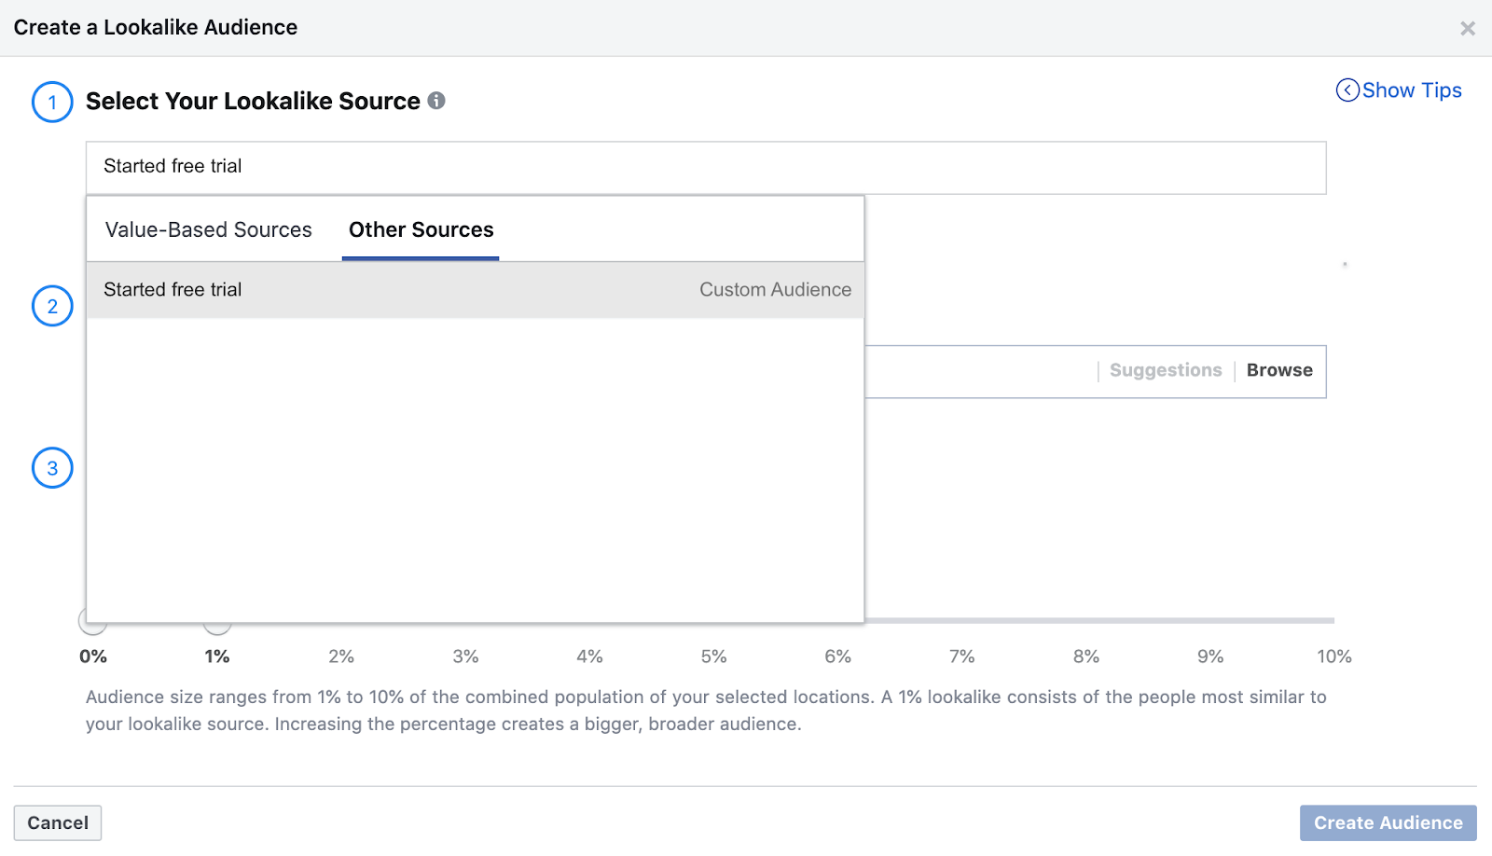Click the 5% mark below the slider

pos(713,656)
